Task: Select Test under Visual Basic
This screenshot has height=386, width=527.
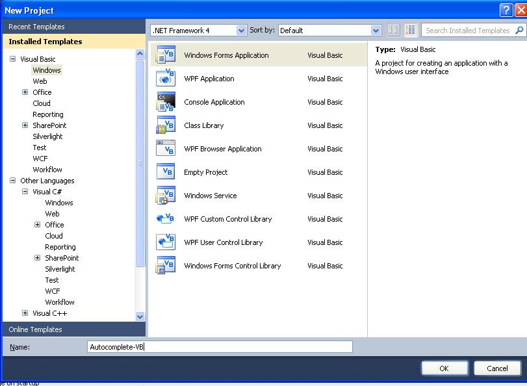Action: click(40, 148)
